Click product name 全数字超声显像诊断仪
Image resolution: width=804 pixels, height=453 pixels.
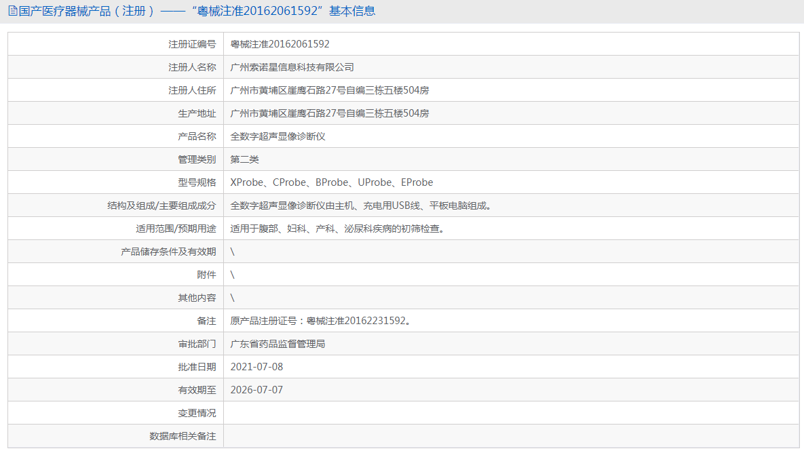(x=278, y=136)
